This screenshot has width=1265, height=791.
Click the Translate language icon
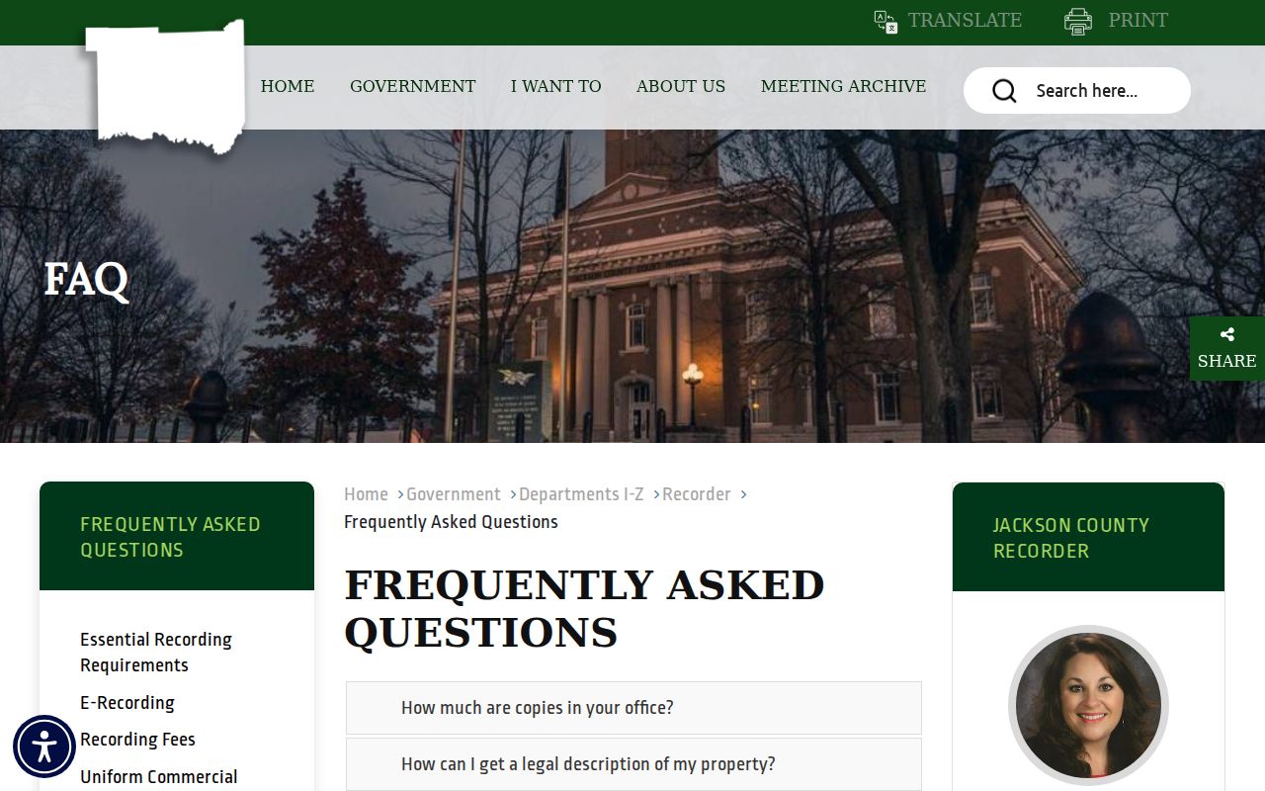[885, 21]
